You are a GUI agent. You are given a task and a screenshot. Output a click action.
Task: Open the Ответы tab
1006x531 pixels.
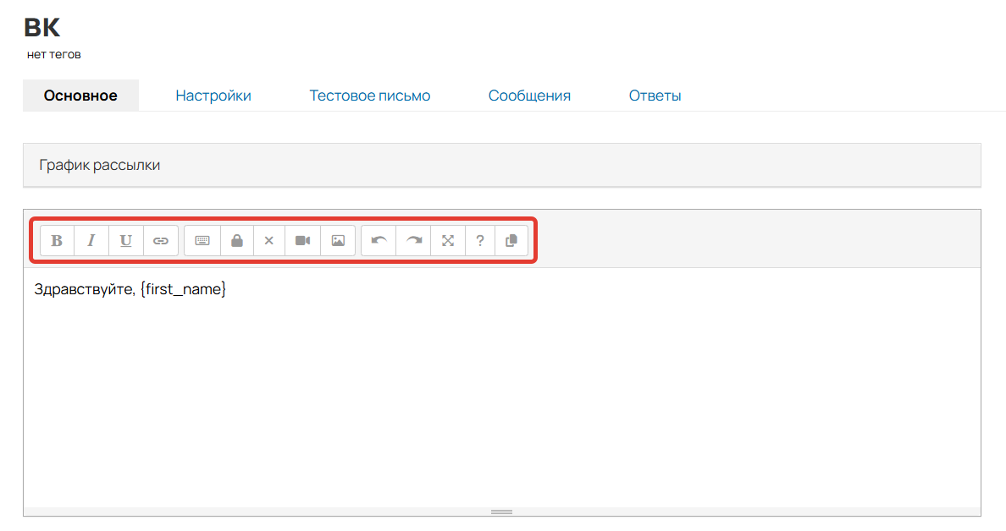(655, 96)
